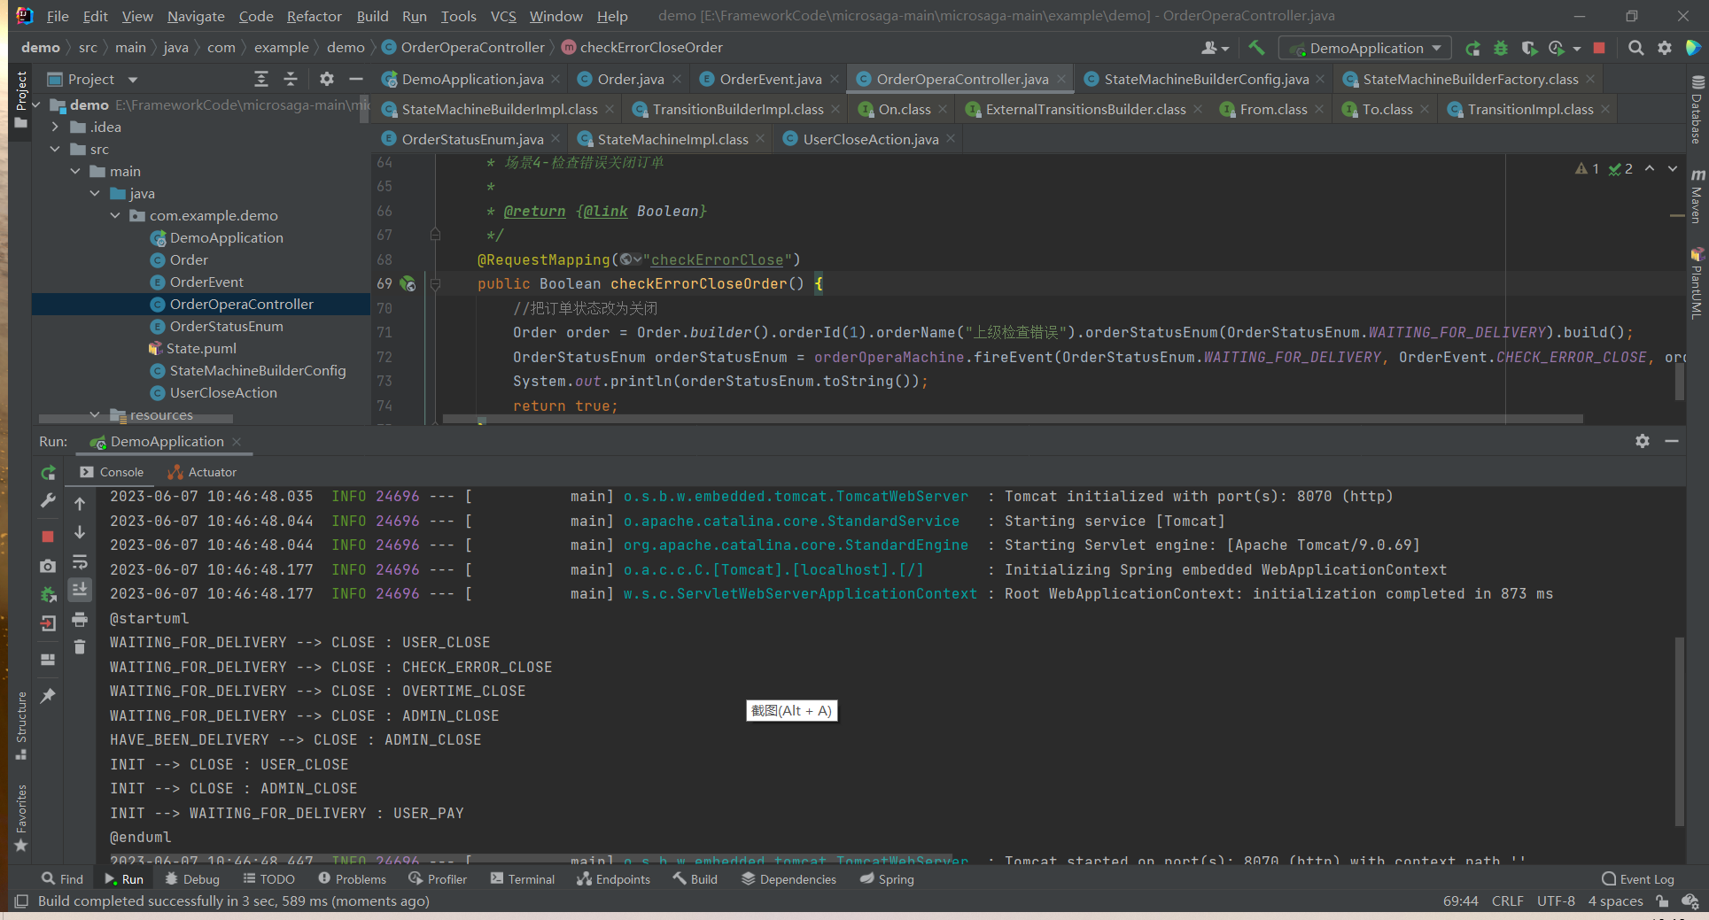Image resolution: width=1709 pixels, height=920 pixels.
Task: Click the Clear All trash icon in console
Action: coord(80,647)
